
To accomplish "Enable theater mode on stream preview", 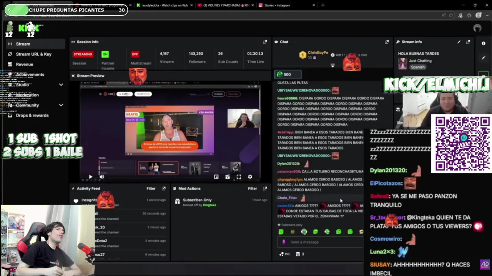I will coord(228,177).
